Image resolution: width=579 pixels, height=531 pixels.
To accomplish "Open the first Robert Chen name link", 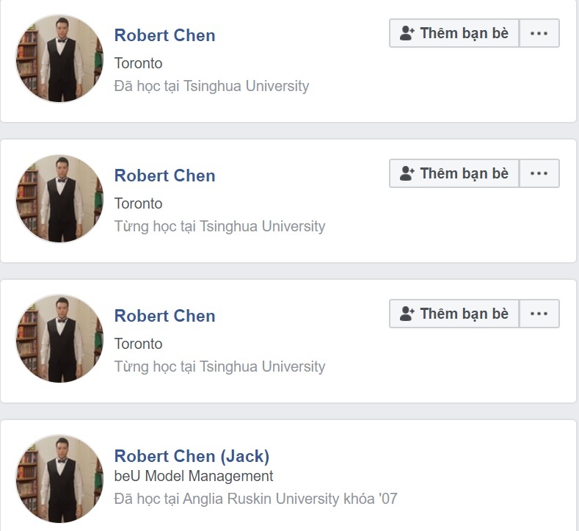I will (164, 35).
